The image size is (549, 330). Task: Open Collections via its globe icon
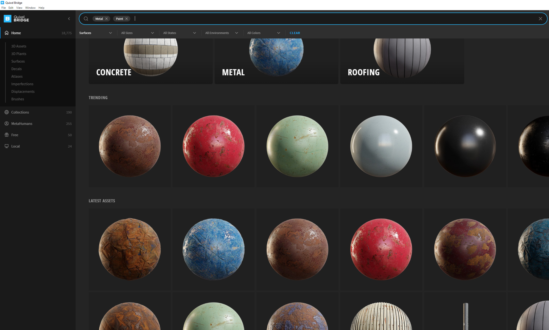coord(7,112)
